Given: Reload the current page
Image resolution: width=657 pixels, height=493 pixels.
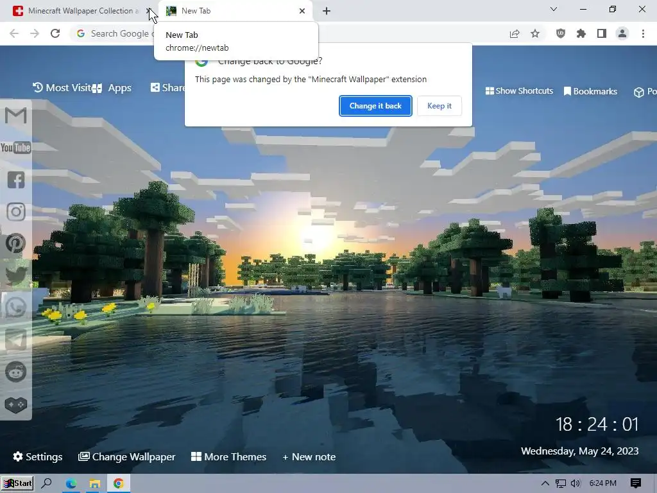Looking at the screenshot, I should click(55, 33).
